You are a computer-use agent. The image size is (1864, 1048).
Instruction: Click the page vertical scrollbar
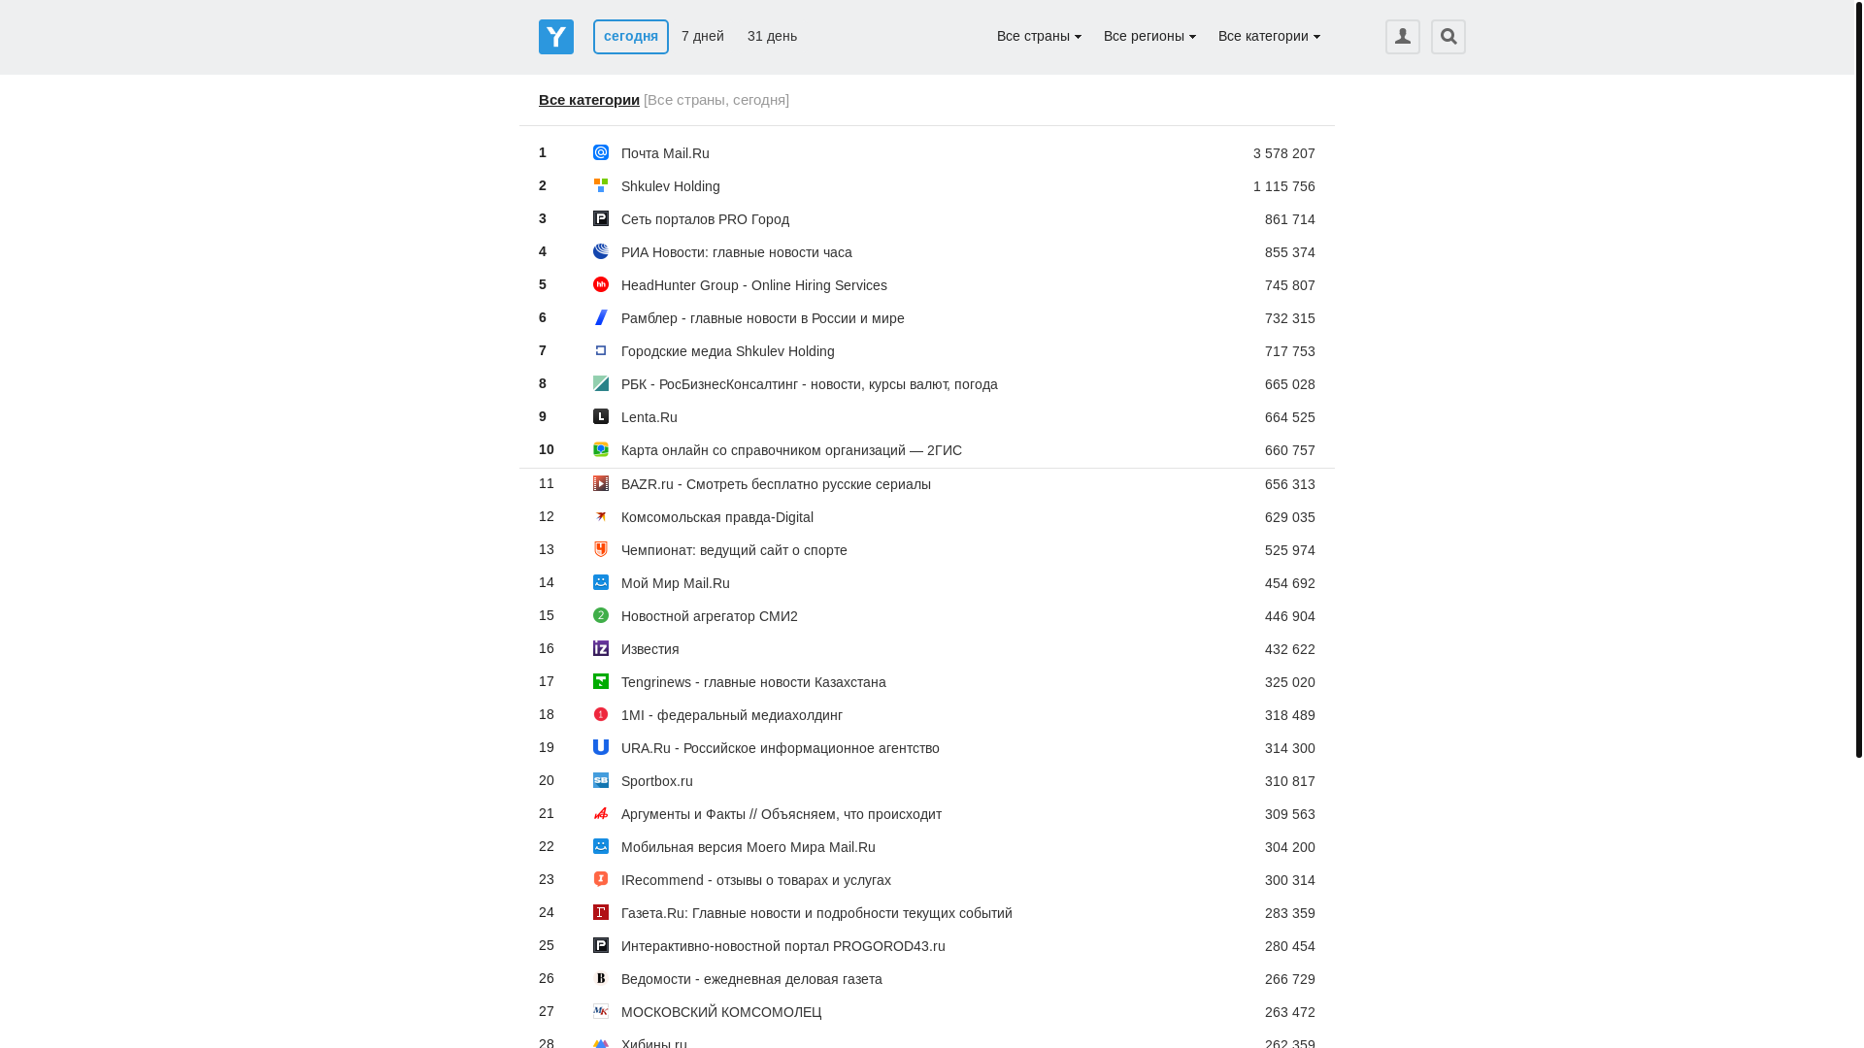click(1858, 378)
